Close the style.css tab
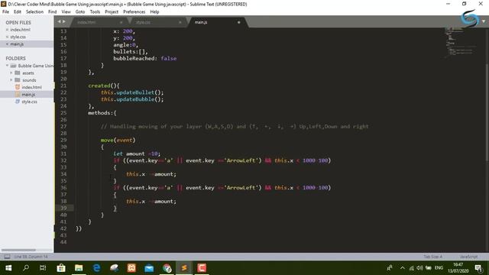Viewport: 489px width, 275px height. [180, 22]
